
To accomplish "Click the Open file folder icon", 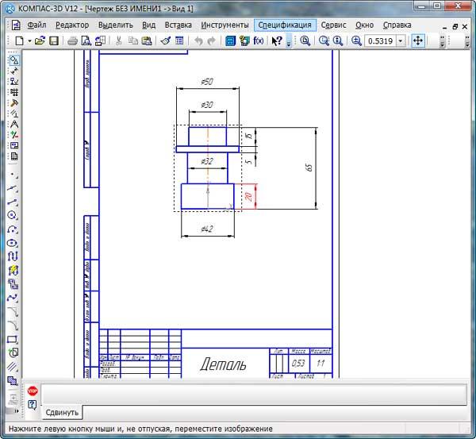I will point(40,40).
